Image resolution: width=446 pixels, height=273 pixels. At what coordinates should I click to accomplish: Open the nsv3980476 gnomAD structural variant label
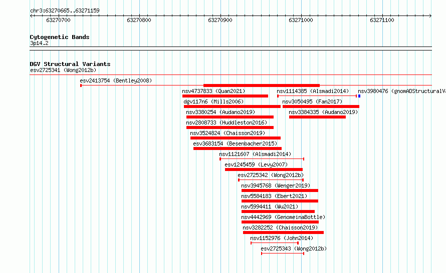coord(401,91)
